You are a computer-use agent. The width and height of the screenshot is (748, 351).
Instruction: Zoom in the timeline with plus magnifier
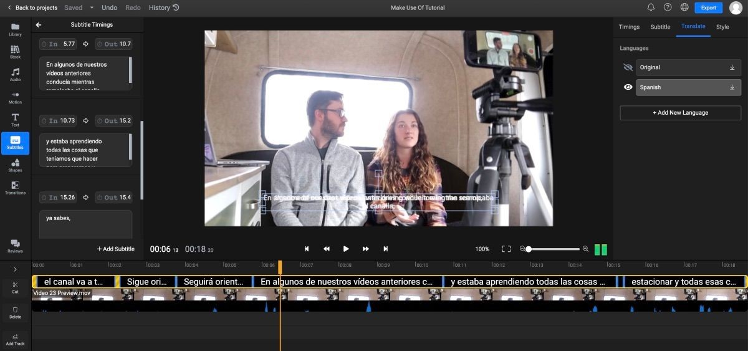pyautogui.click(x=585, y=249)
